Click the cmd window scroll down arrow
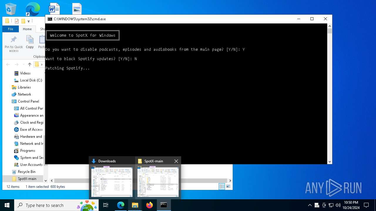This screenshot has height=211, width=376. tap(330, 161)
